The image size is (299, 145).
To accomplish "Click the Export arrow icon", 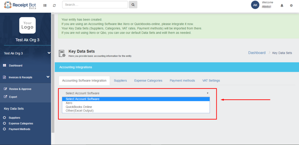I will tap(6, 97).
